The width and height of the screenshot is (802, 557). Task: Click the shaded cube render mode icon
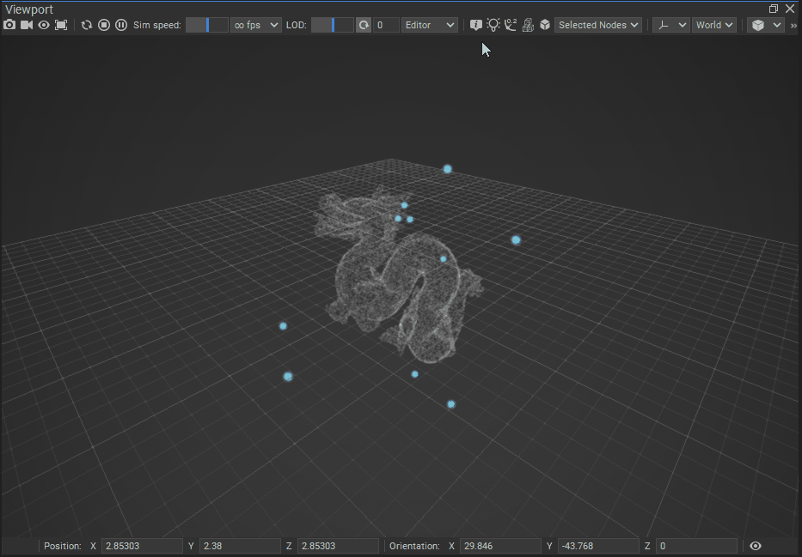tap(758, 25)
